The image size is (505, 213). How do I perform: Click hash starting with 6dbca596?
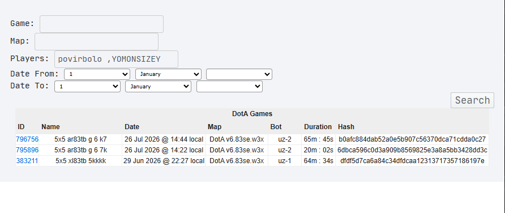[x=412, y=150]
